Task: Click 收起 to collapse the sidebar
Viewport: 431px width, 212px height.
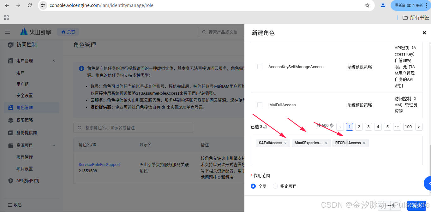Action: coord(15,205)
